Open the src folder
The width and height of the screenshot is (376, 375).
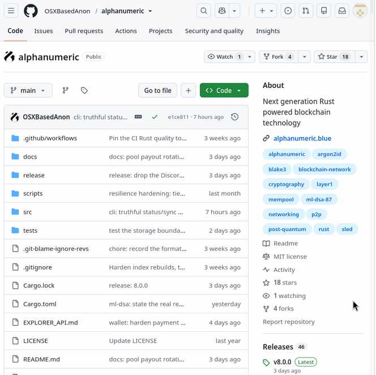coord(27,212)
